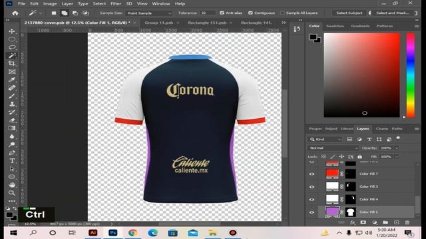This screenshot has width=426, height=239.
Task: Hide the Color Fill 4 layer
Action: [312, 199]
